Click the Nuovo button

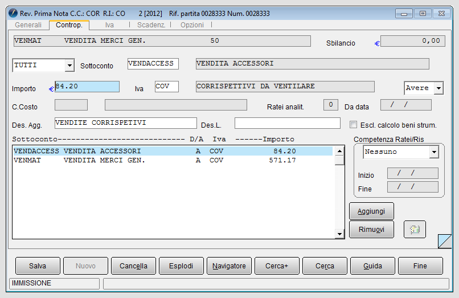tap(85, 266)
